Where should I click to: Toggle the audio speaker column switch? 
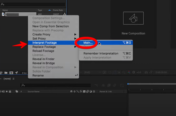[x=4, y=92]
